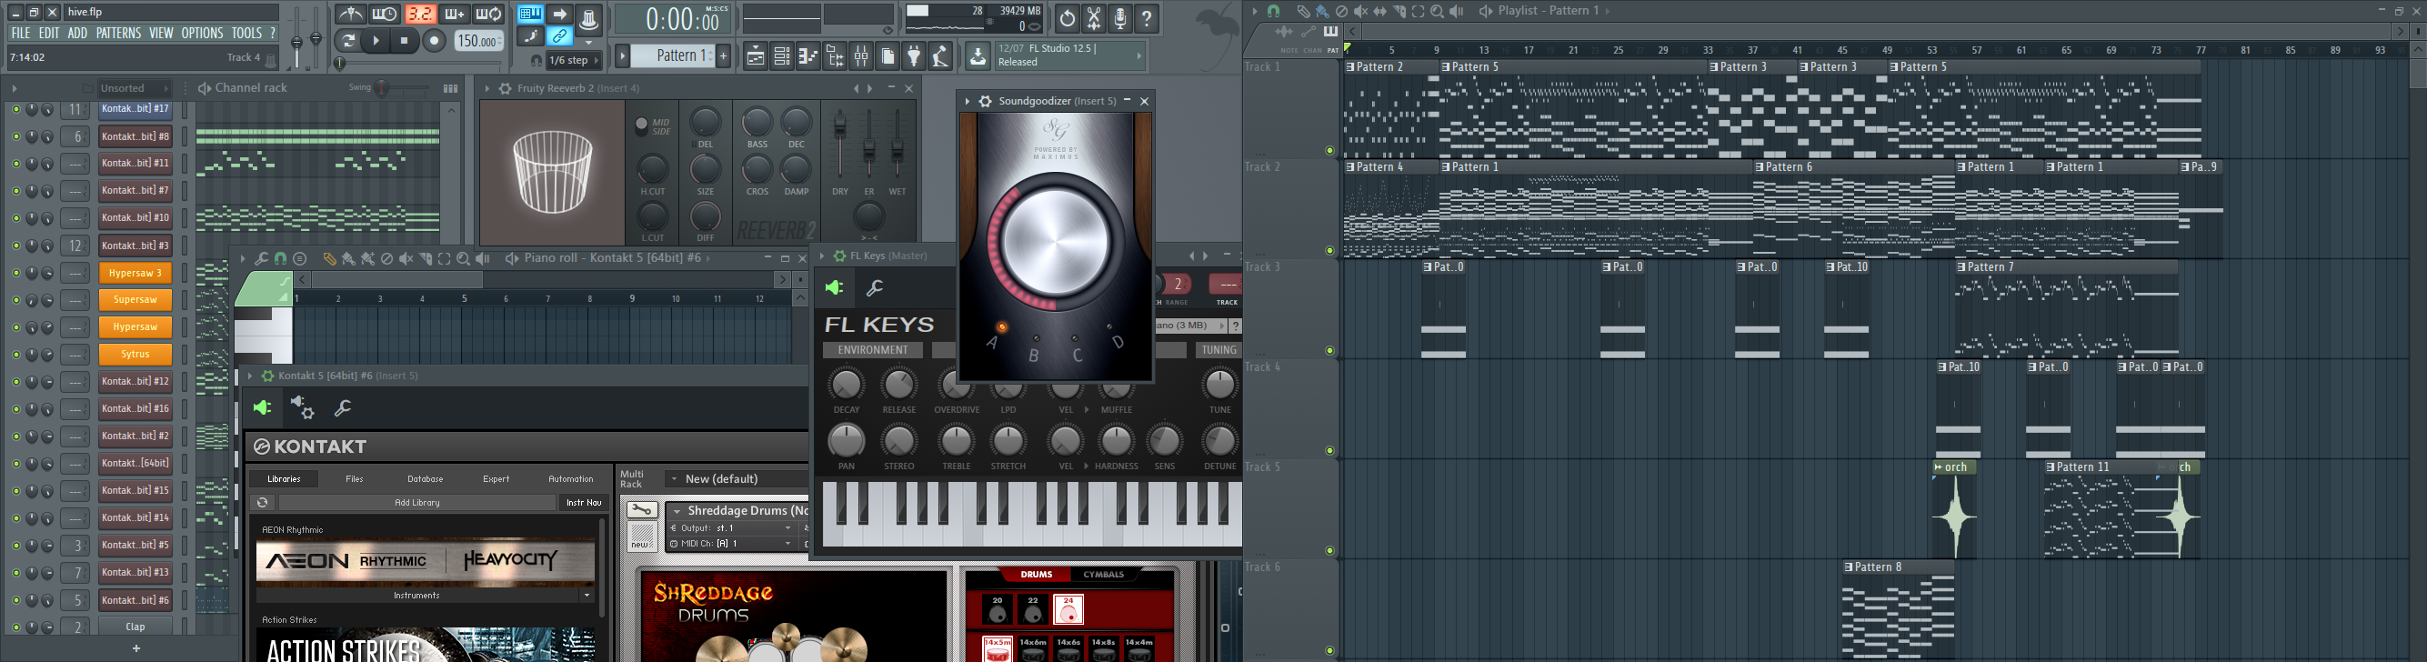Screen dimensions: 2427x662
Task: Select the Supersaw channel button
Action: [x=135, y=300]
